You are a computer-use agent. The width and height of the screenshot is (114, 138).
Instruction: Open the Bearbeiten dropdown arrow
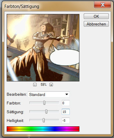(x=67, y=94)
